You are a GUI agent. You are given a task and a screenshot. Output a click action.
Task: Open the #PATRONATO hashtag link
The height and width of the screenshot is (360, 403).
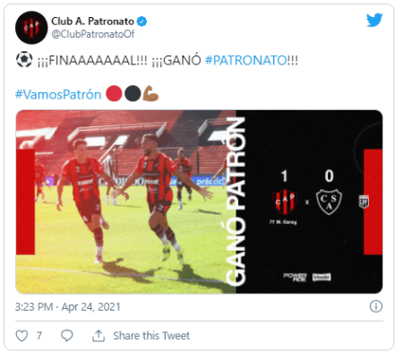pos(246,60)
